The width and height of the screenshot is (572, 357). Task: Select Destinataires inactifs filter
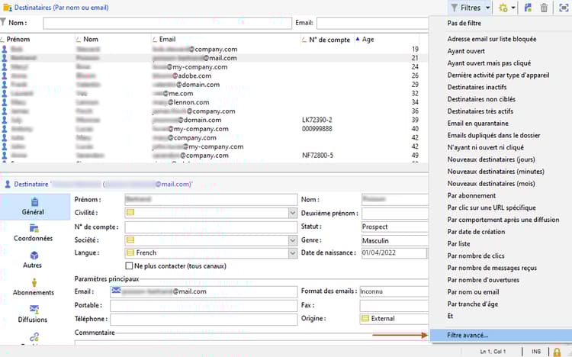click(477, 87)
